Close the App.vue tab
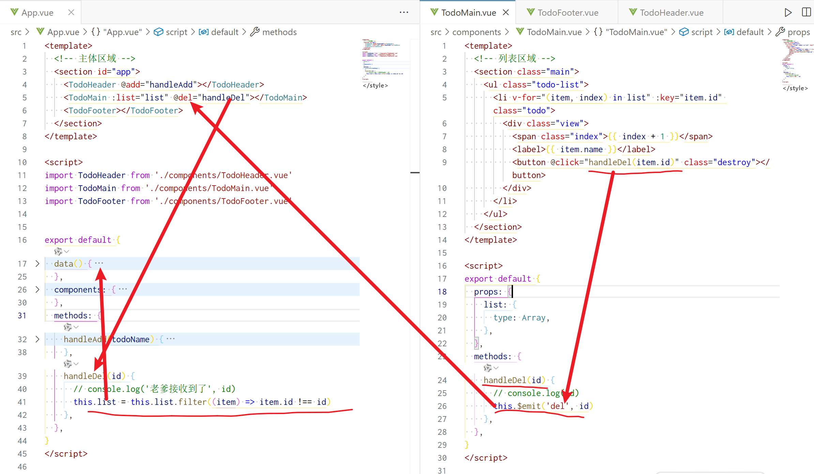814x474 pixels. [71, 13]
